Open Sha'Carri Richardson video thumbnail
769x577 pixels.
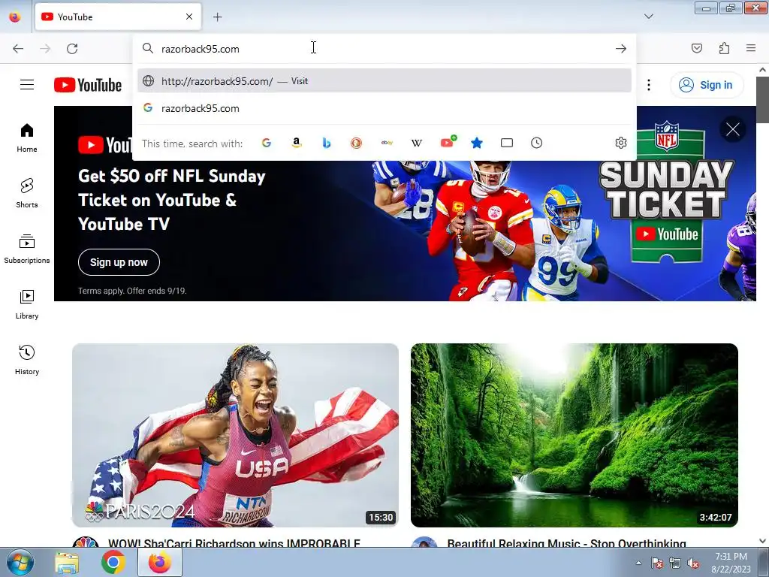click(x=235, y=435)
